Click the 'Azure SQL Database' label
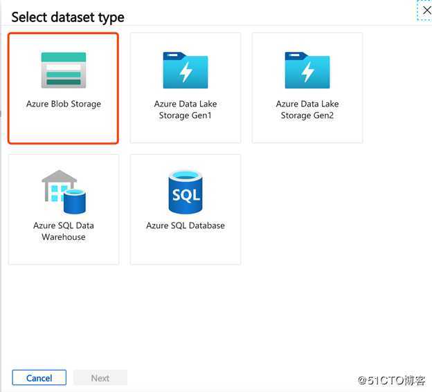The image size is (432, 392). 186,225
